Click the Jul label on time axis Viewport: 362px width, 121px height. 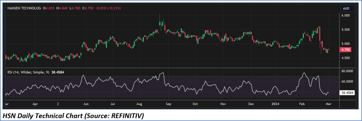[x=113, y=104]
